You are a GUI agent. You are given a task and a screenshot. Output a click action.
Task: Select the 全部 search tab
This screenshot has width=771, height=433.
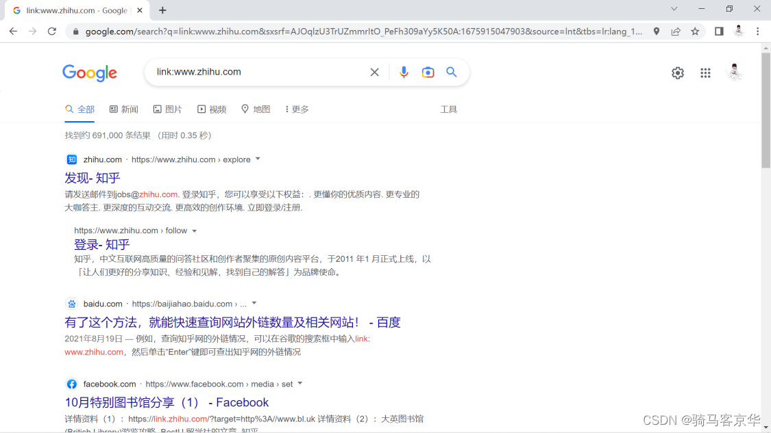click(x=79, y=109)
